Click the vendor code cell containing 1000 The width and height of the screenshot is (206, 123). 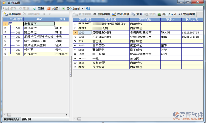(84, 33)
